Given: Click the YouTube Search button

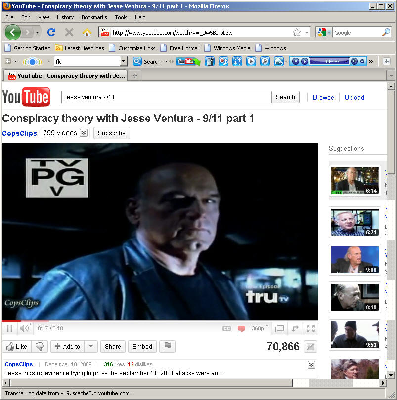Looking at the screenshot, I should click(x=285, y=97).
